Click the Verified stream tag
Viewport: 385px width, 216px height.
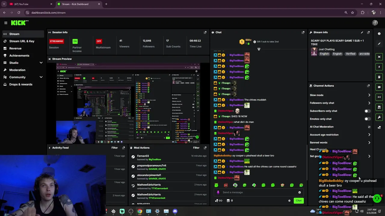pos(350,54)
